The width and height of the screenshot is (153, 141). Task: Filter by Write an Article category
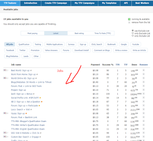pos(139,50)
